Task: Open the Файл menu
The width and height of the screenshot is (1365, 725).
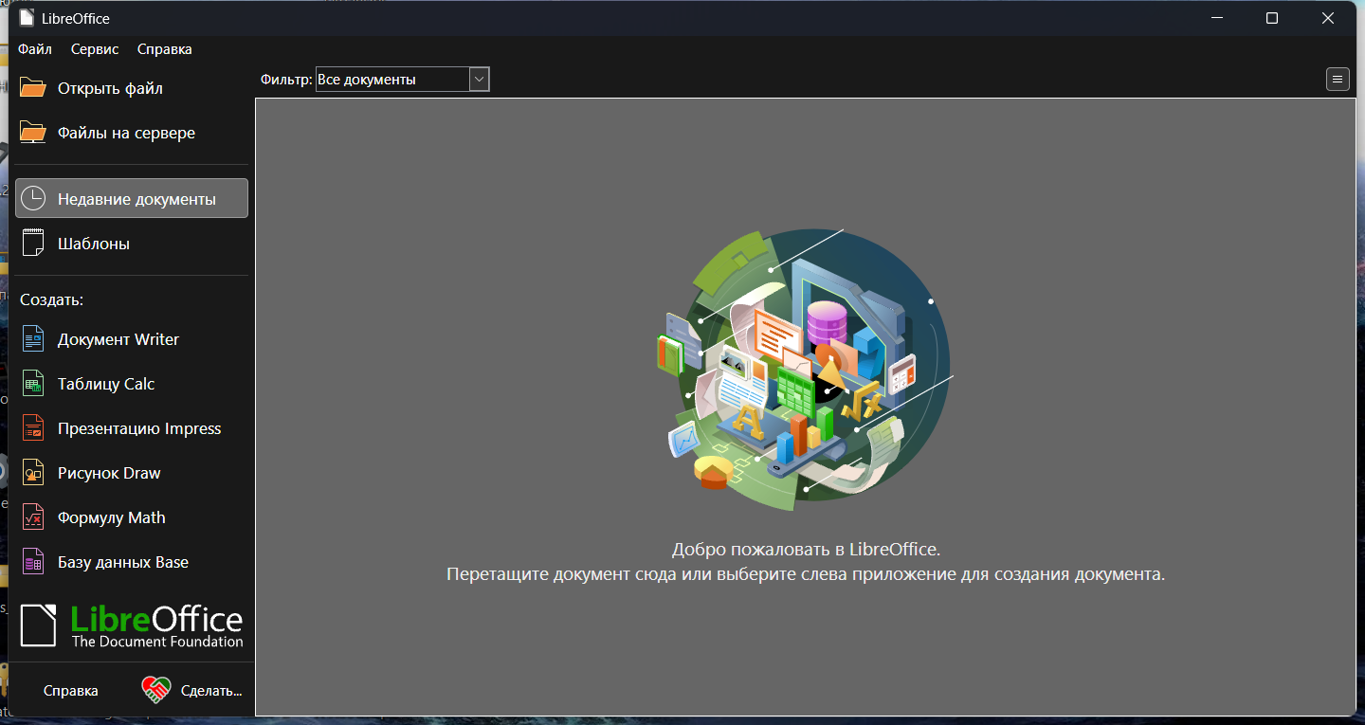Action: 35,49
